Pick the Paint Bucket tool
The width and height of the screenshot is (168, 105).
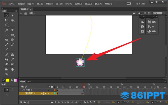(12, 55)
